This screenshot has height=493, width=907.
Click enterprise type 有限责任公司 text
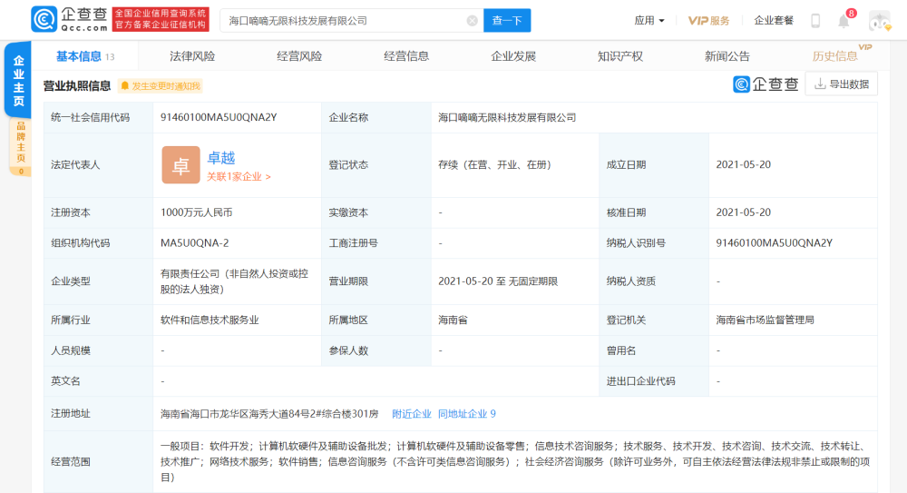point(234,281)
